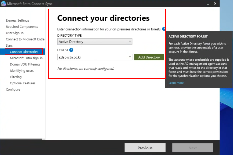Screen dimensions: 233x155
Task: Click the Microsoft Entra Connect Sync app icon
Action: click(x=3, y=4)
